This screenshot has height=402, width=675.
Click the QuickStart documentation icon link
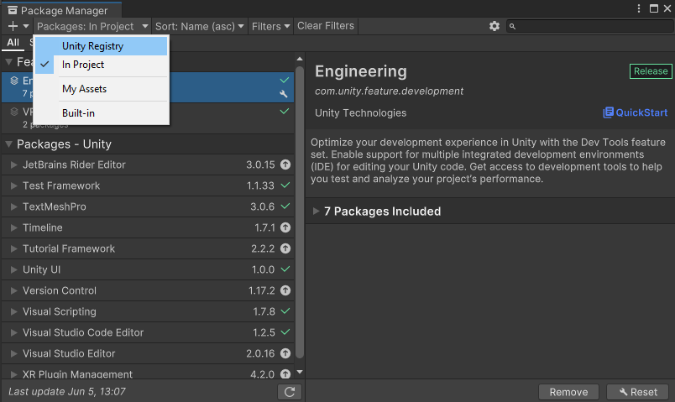pyautogui.click(x=608, y=112)
